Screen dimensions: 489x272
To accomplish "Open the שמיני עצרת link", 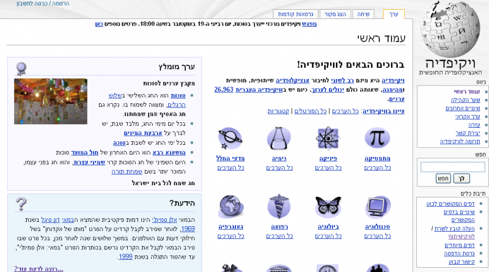I will click(x=89, y=162).
